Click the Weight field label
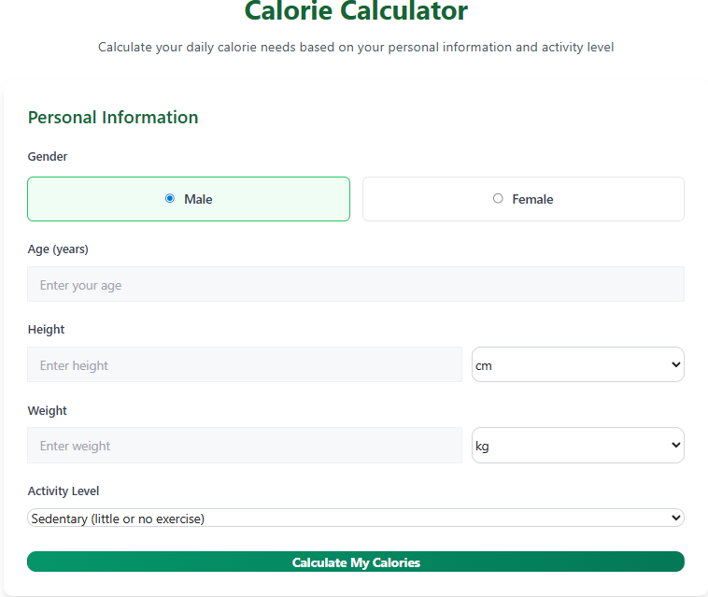The image size is (708, 597). (48, 411)
